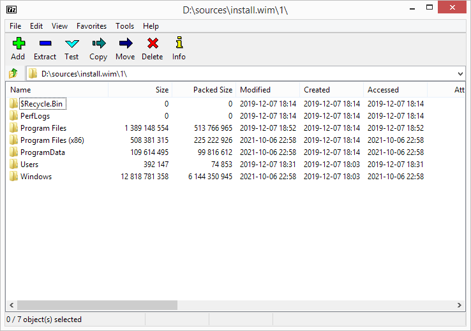Click packed size 99 816 612

tap(215, 152)
